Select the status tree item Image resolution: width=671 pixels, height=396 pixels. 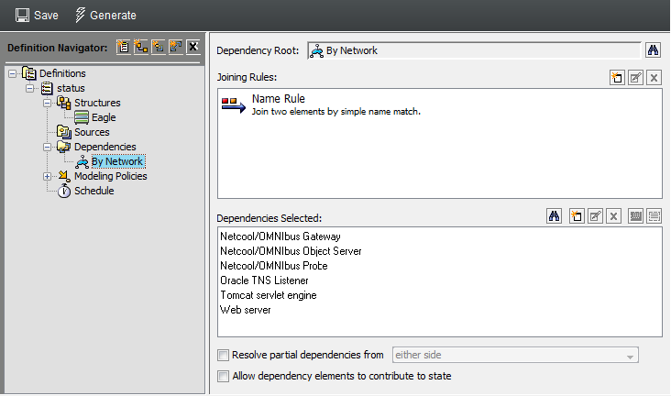pyautogui.click(x=71, y=88)
